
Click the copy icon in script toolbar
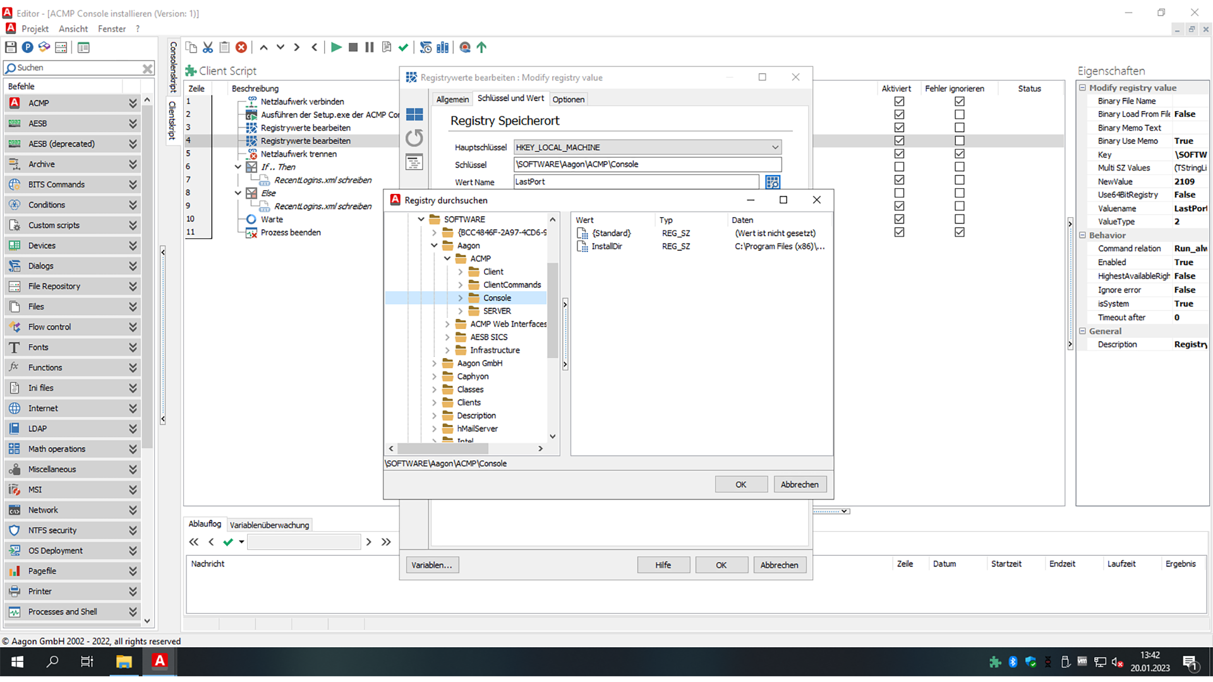(x=191, y=47)
